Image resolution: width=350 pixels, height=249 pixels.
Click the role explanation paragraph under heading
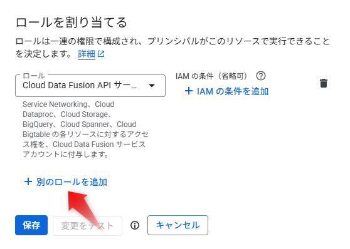tap(172, 48)
